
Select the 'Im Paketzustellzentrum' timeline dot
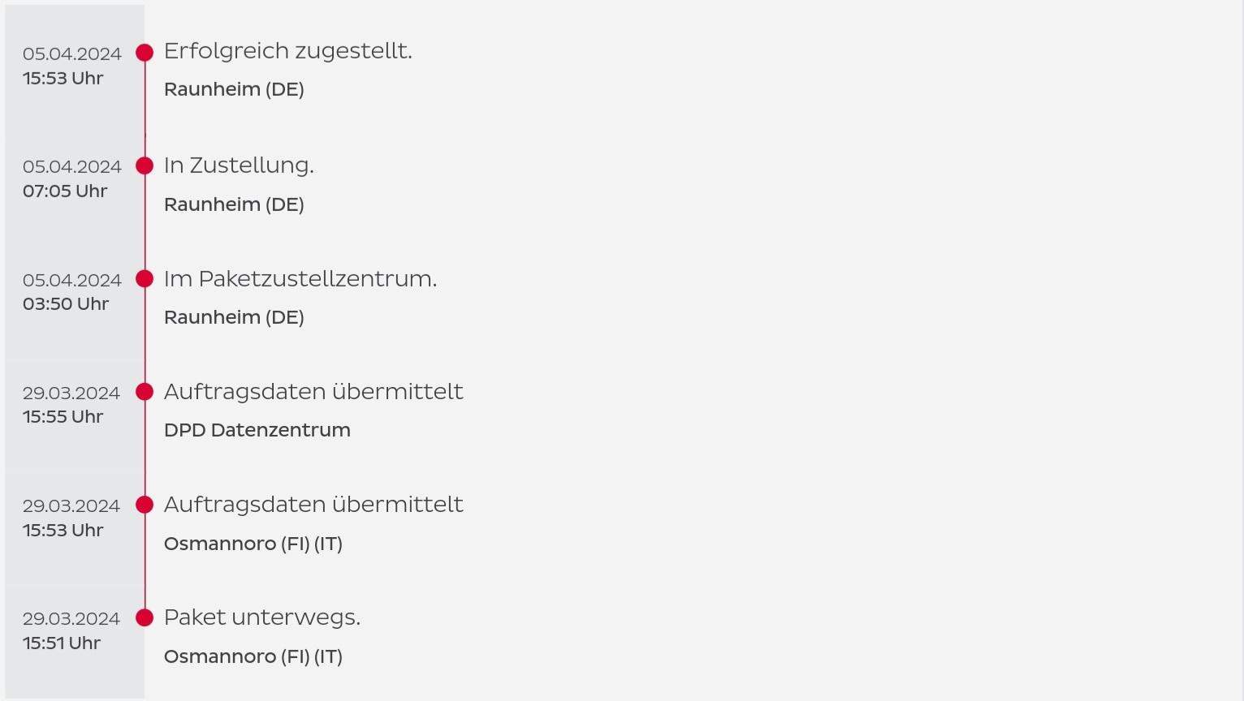point(145,278)
